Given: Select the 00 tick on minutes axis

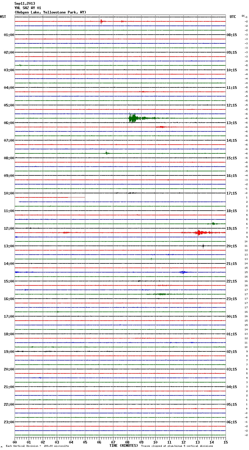Looking at the screenshot, I should [15, 442].
